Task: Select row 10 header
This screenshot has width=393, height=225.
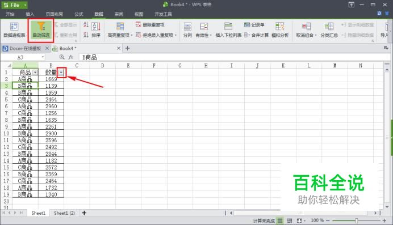Action: [6, 133]
